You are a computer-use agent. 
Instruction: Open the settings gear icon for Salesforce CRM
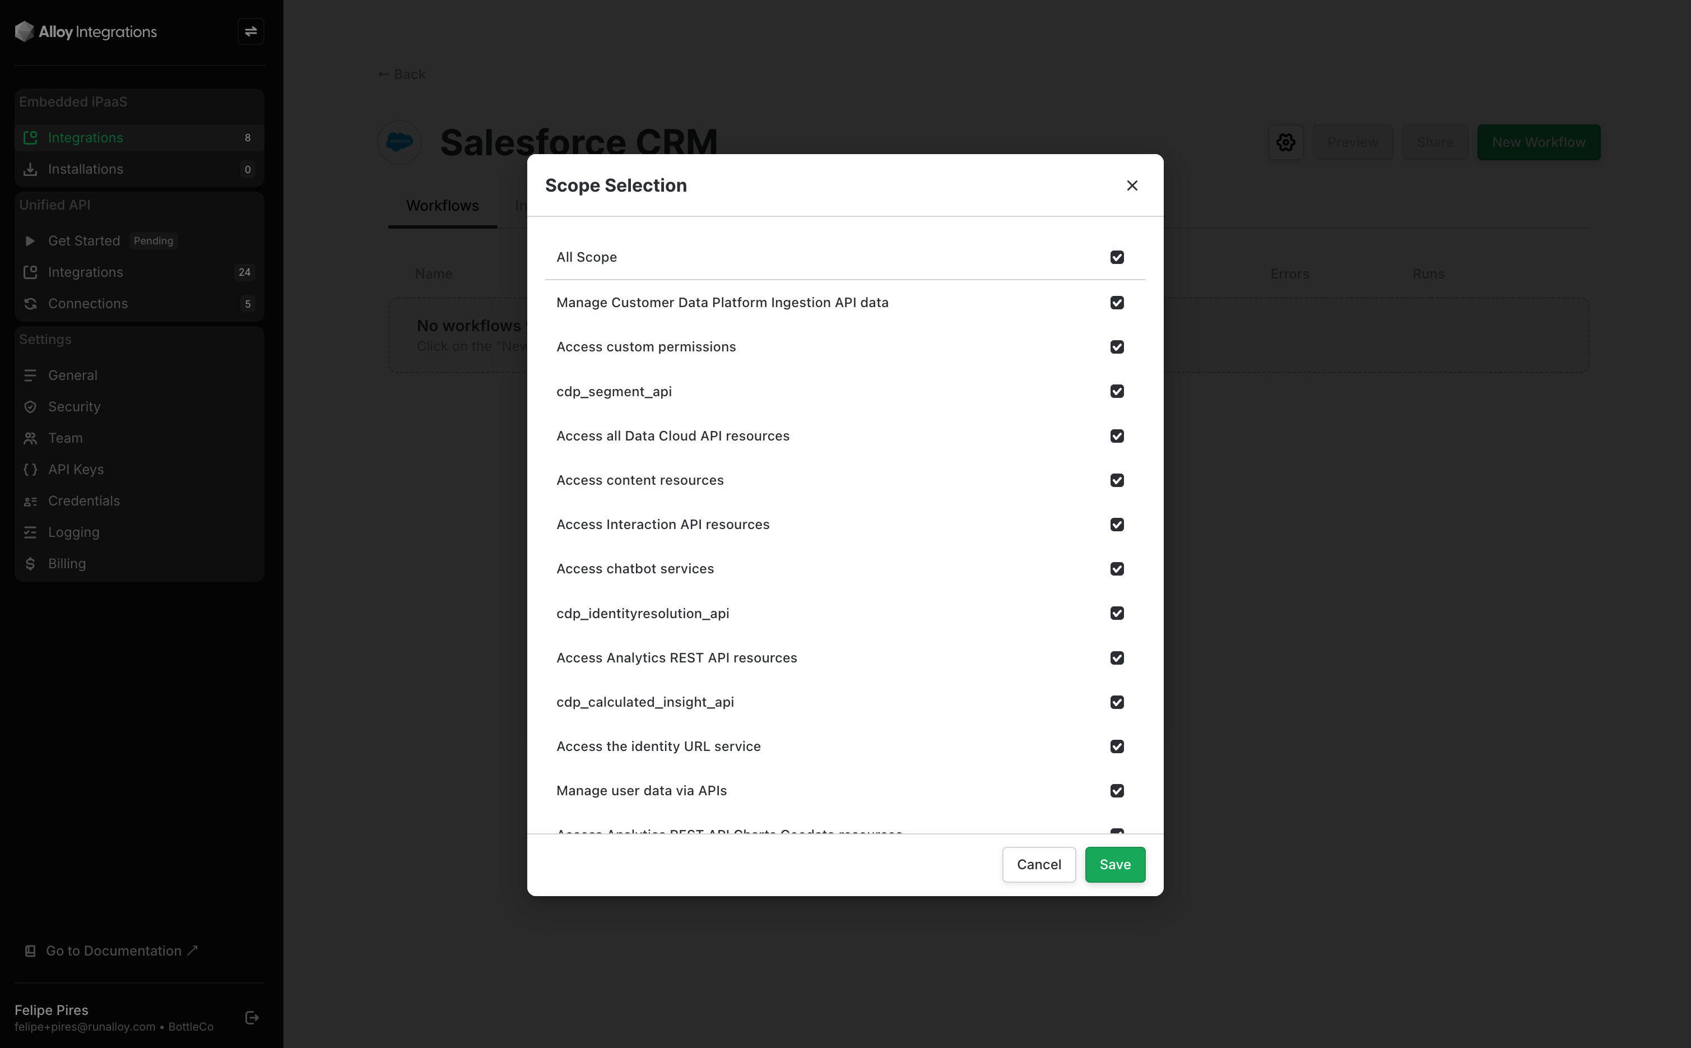pos(1286,142)
